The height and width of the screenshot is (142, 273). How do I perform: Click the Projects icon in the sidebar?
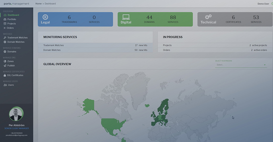(5, 24)
